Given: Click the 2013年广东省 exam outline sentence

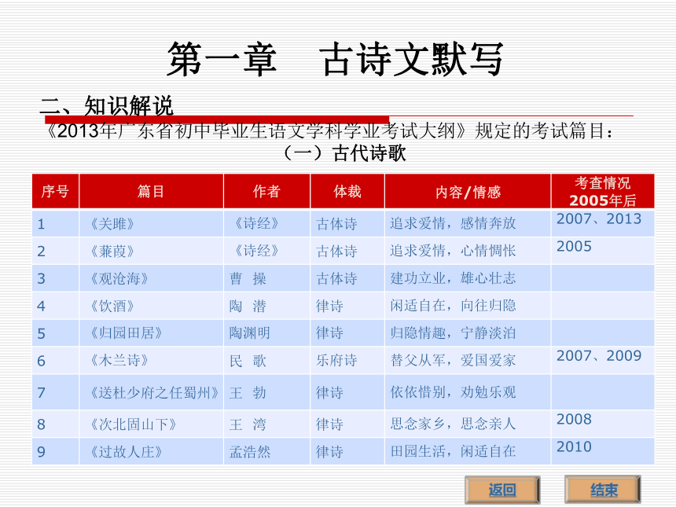Looking at the screenshot, I should (329, 131).
